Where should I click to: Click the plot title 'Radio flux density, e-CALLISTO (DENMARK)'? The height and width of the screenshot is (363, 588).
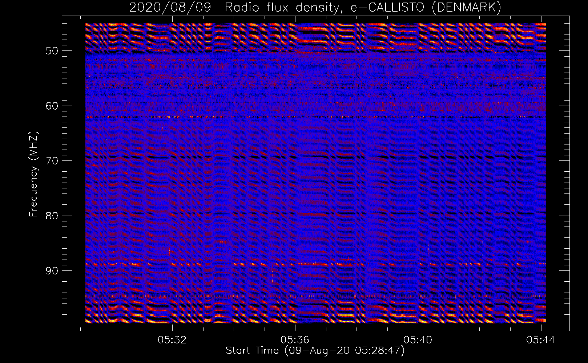tap(363, 7)
